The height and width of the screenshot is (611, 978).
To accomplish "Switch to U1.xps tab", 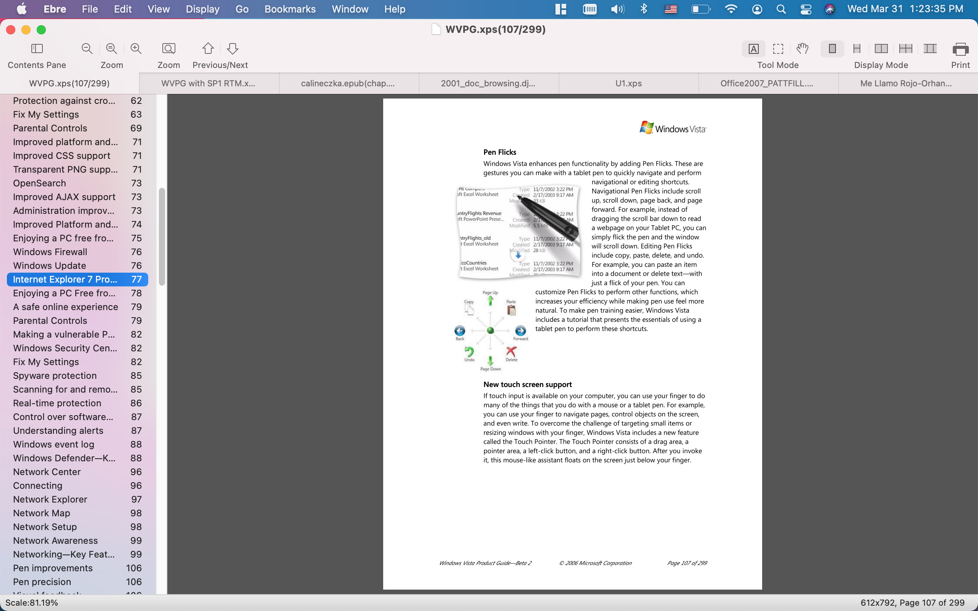I will tap(628, 83).
